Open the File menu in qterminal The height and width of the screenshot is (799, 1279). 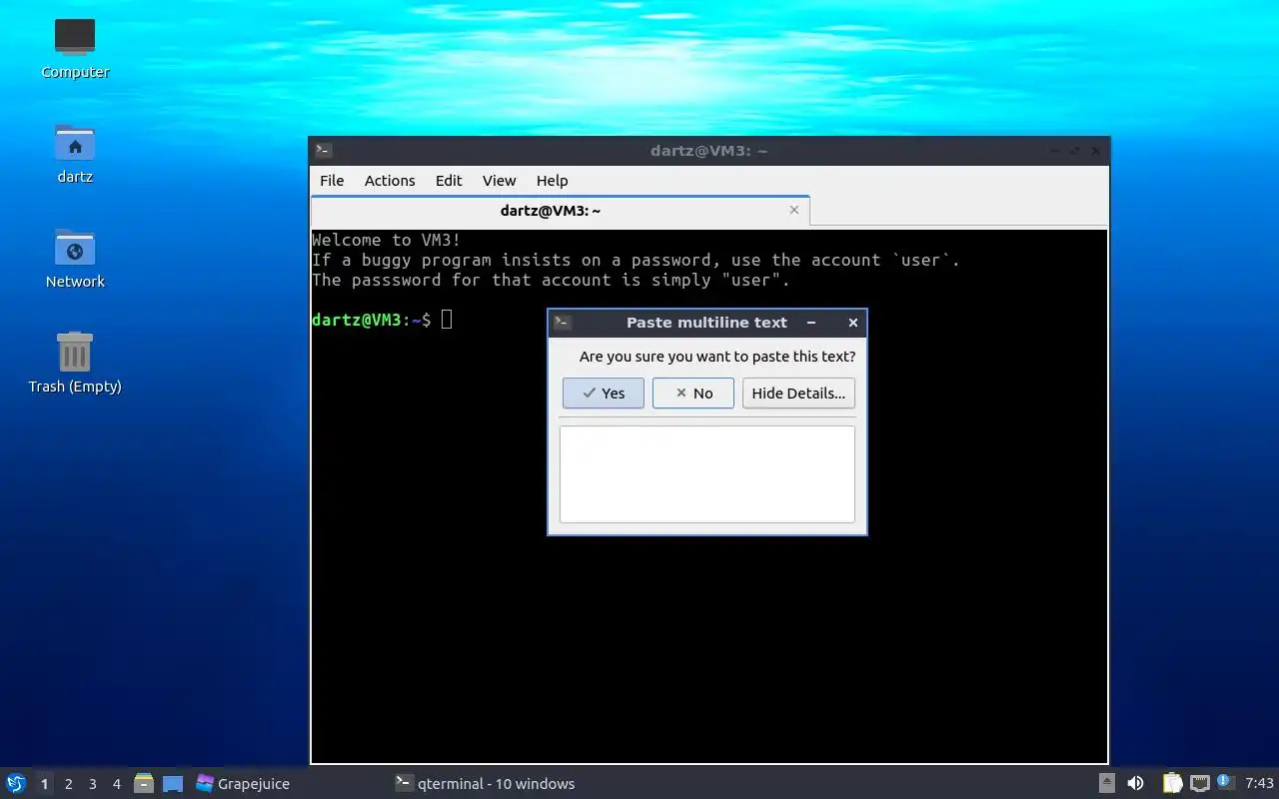[332, 180]
